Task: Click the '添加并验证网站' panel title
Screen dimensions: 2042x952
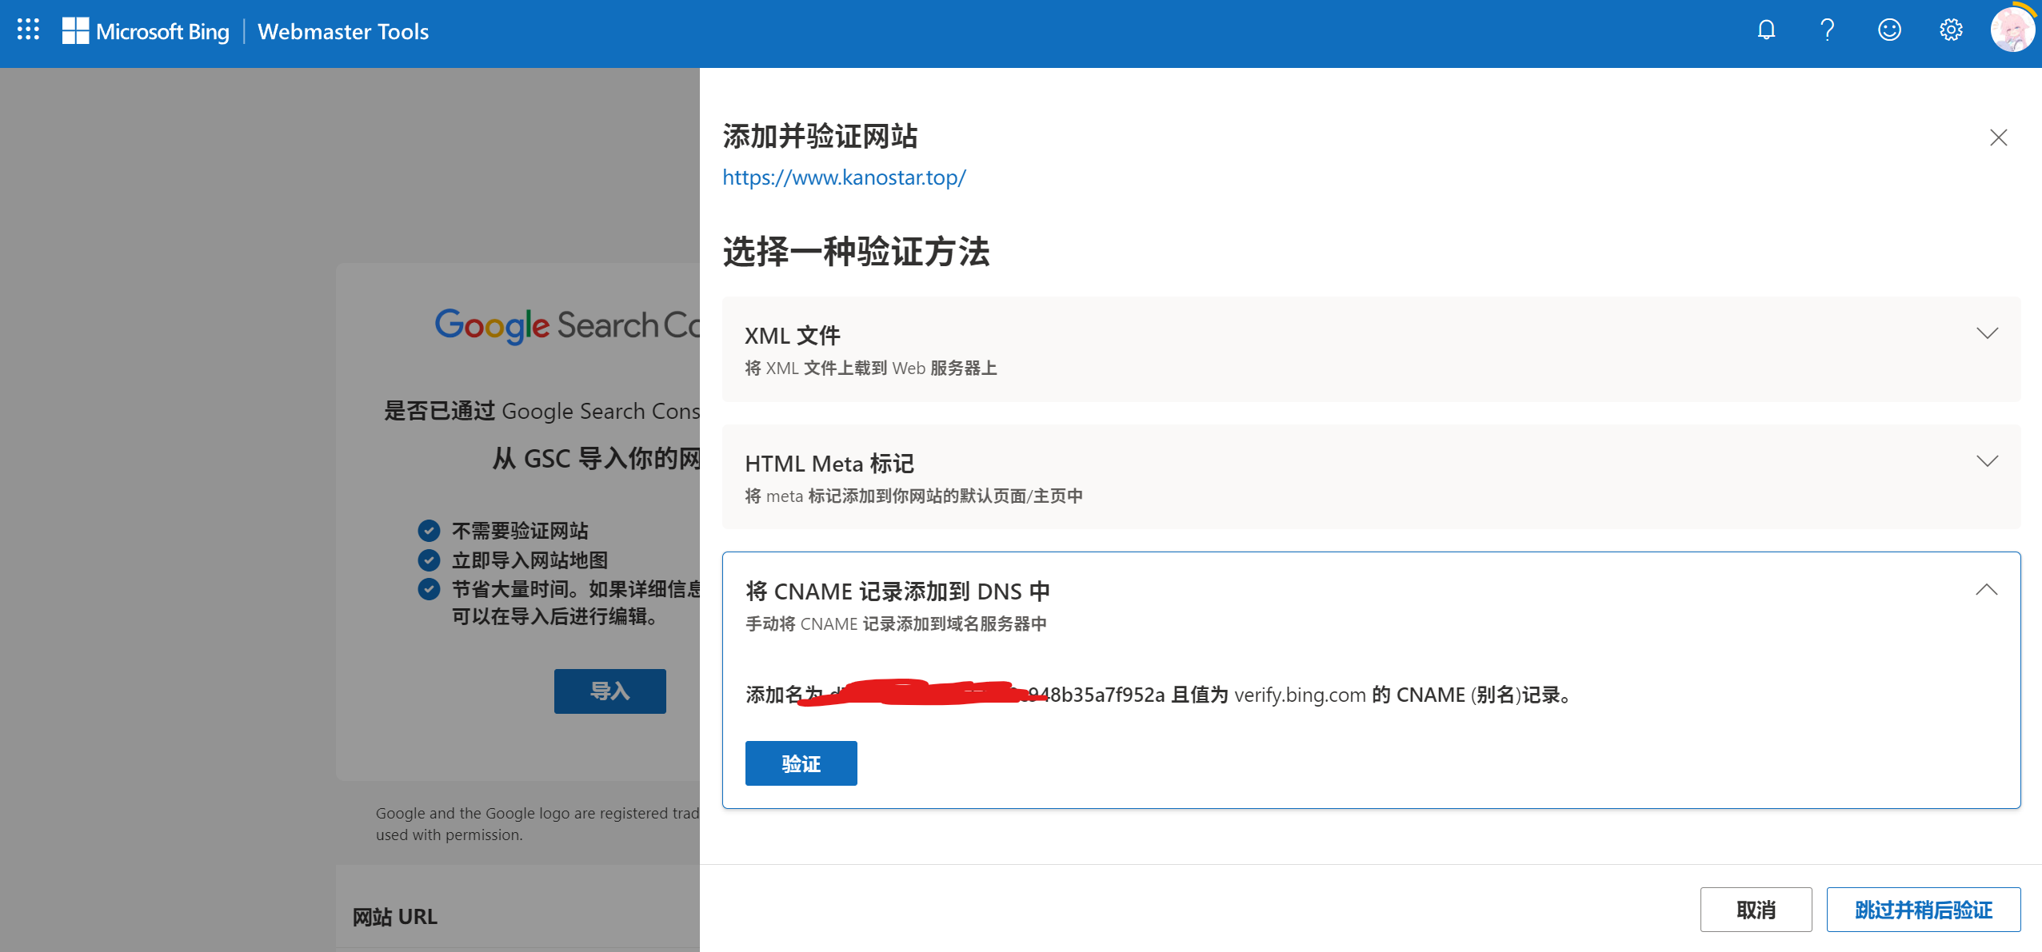Action: (820, 137)
